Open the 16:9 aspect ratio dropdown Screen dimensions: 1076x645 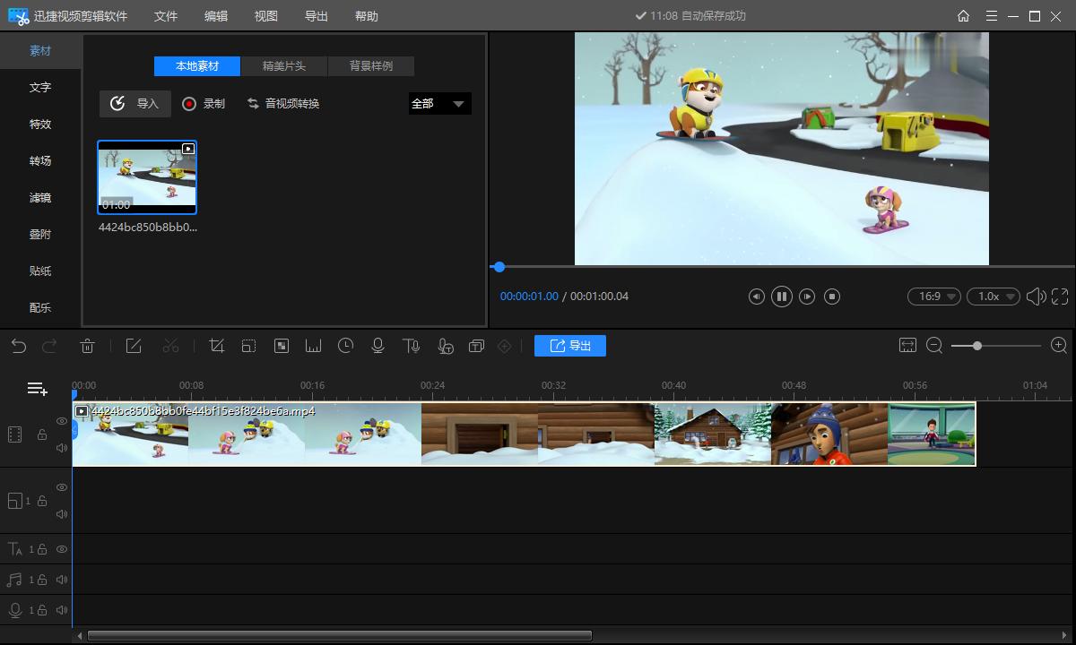pyautogui.click(x=933, y=297)
